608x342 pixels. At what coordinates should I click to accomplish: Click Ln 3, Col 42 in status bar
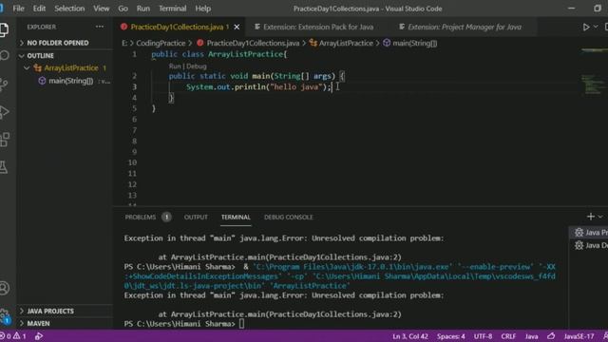pos(410,336)
